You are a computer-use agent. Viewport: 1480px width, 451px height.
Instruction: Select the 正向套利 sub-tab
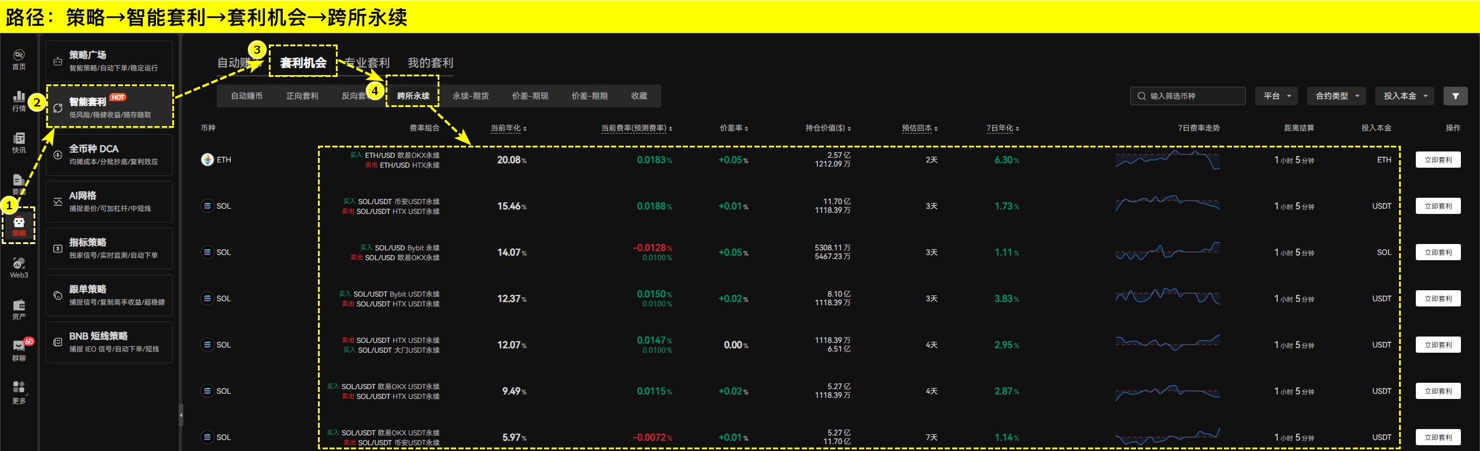point(302,96)
